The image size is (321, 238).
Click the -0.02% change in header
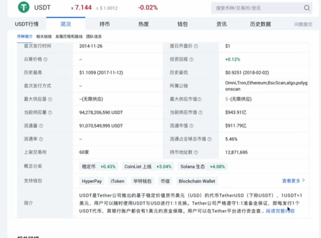pyautogui.click(x=148, y=8)
